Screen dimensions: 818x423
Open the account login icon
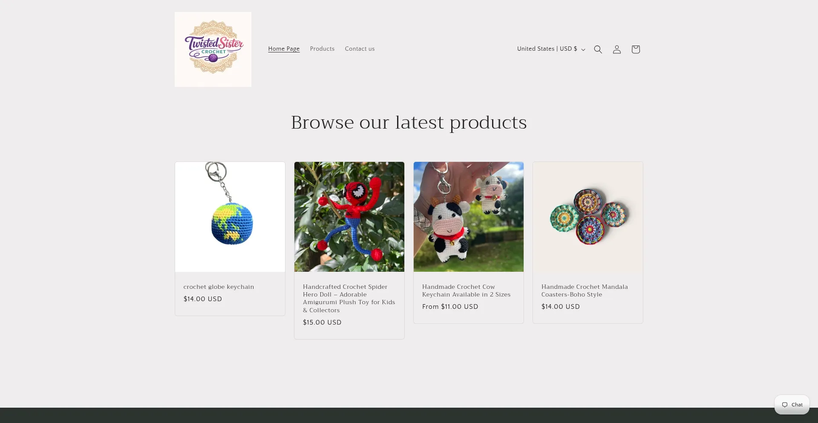[x=616, y=49]
